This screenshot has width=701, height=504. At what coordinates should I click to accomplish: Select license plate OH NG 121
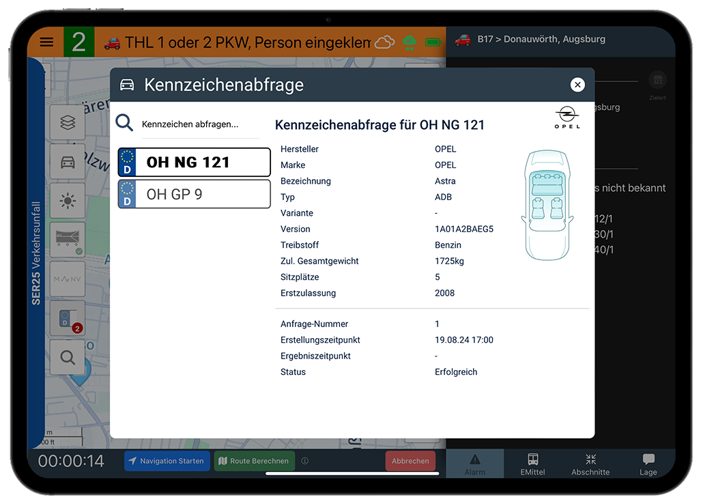[195, 163]
